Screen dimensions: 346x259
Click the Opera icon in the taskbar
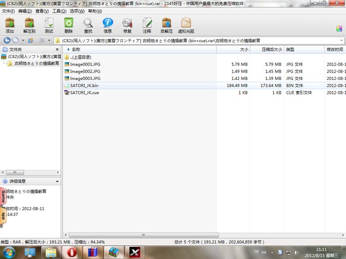pyautogui.click(x=72, y=251)
